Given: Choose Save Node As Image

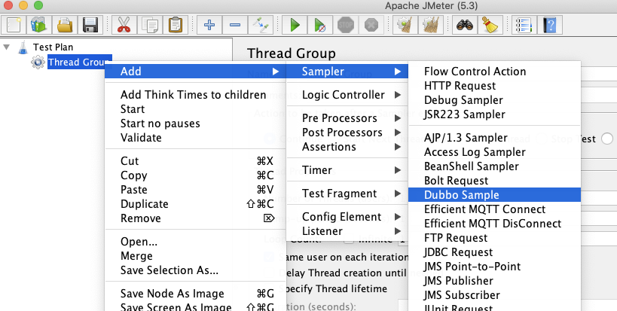Looking at the screenshot, I should 195,294.
